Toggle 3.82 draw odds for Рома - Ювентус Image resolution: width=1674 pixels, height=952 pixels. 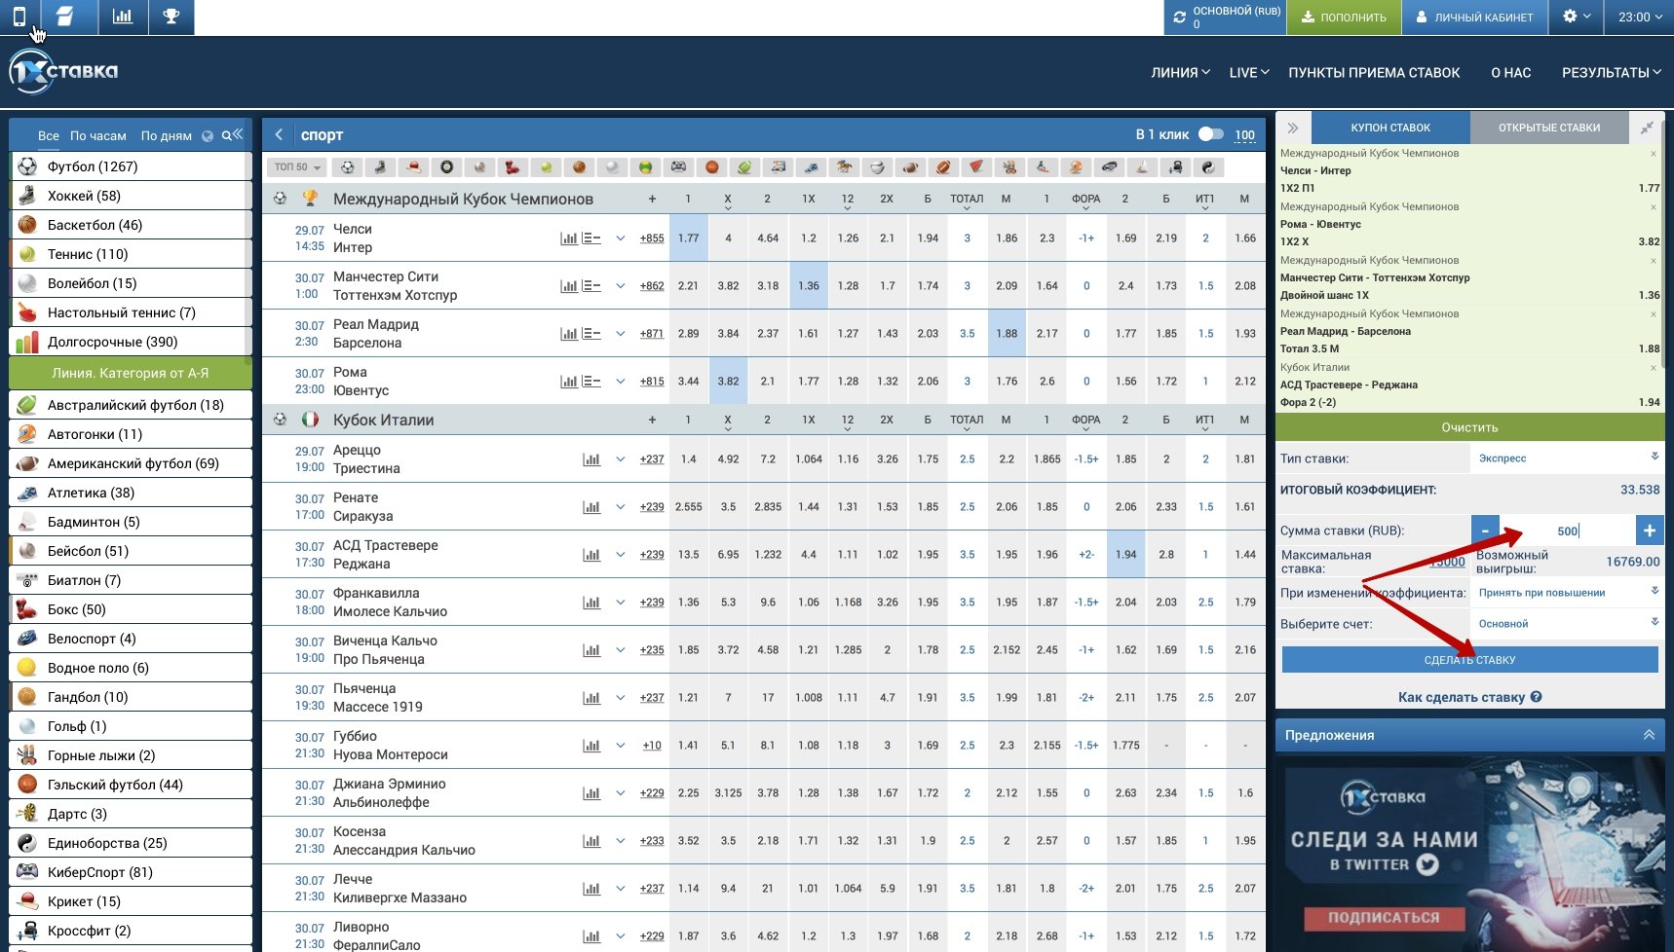[728, 382]
